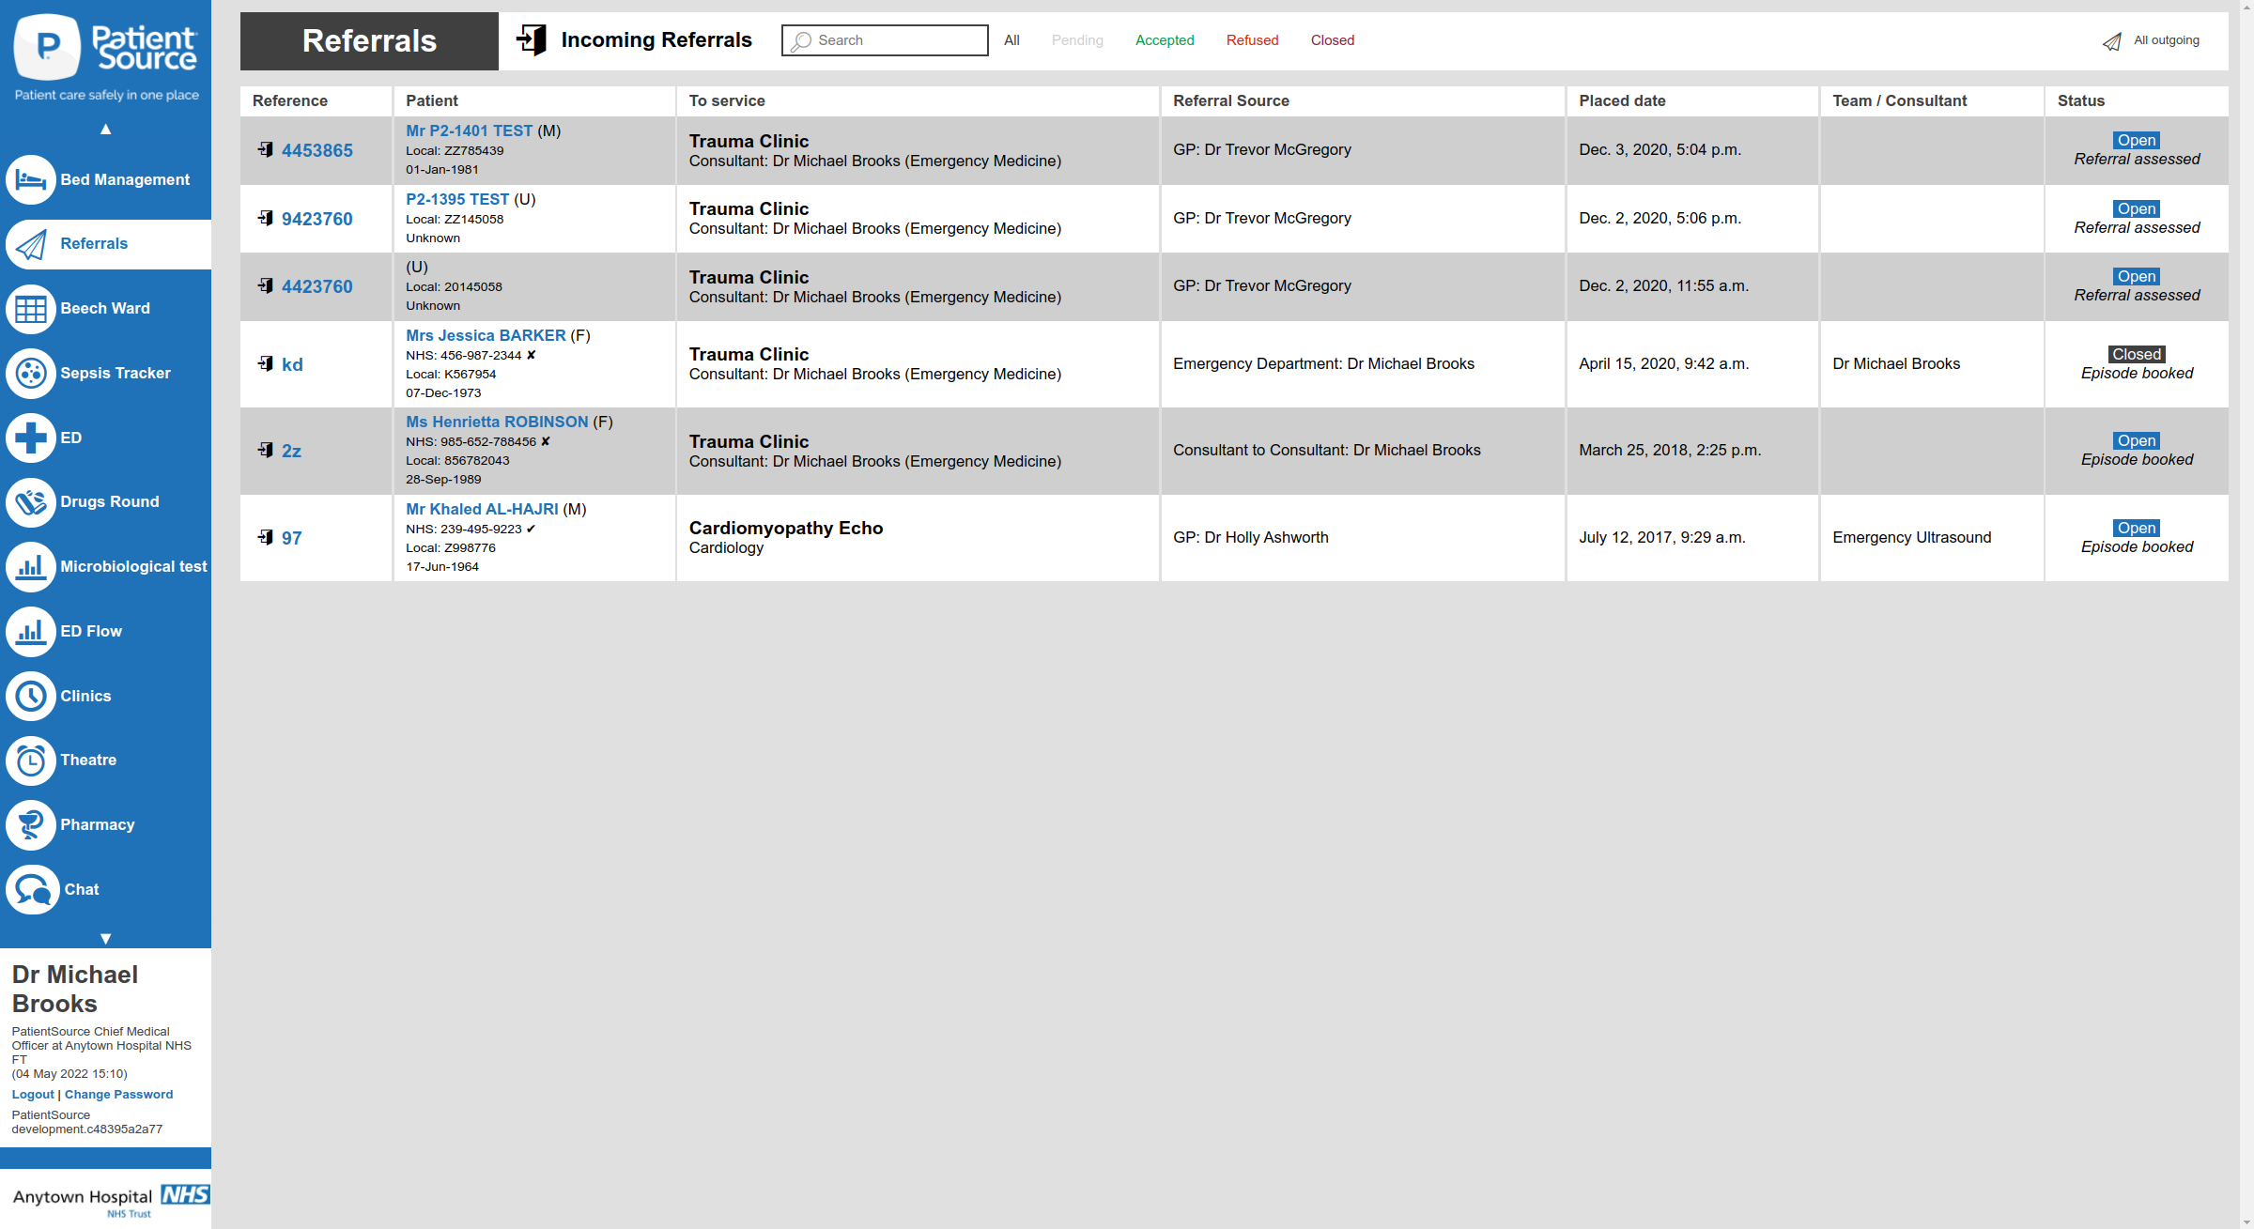
Task: Click the Logout link
Action: coord(33,1095)
